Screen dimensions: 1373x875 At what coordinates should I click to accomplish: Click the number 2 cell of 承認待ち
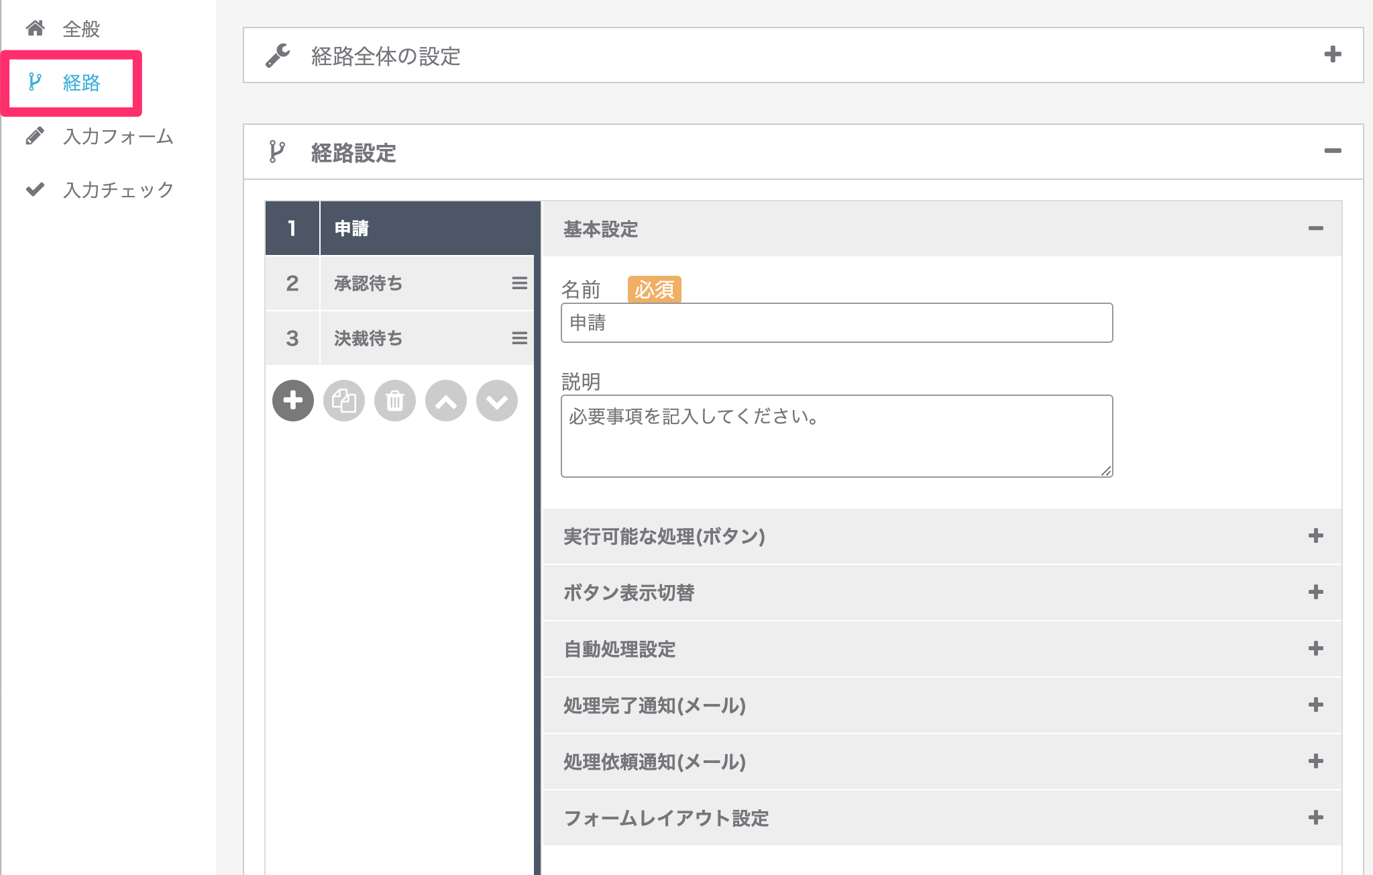(292, 283)
